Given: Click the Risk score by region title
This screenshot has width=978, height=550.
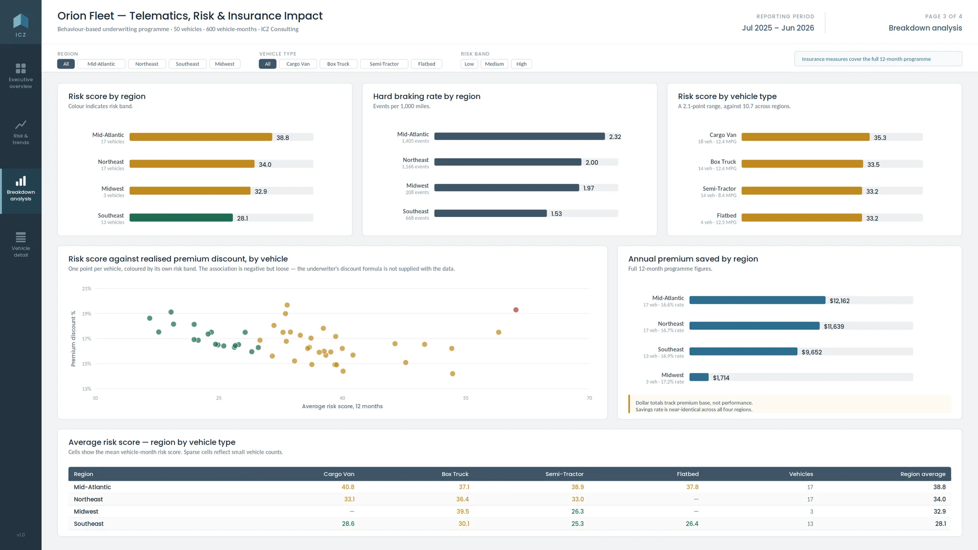Looking at the screenshot, I should tap(107, 96).
